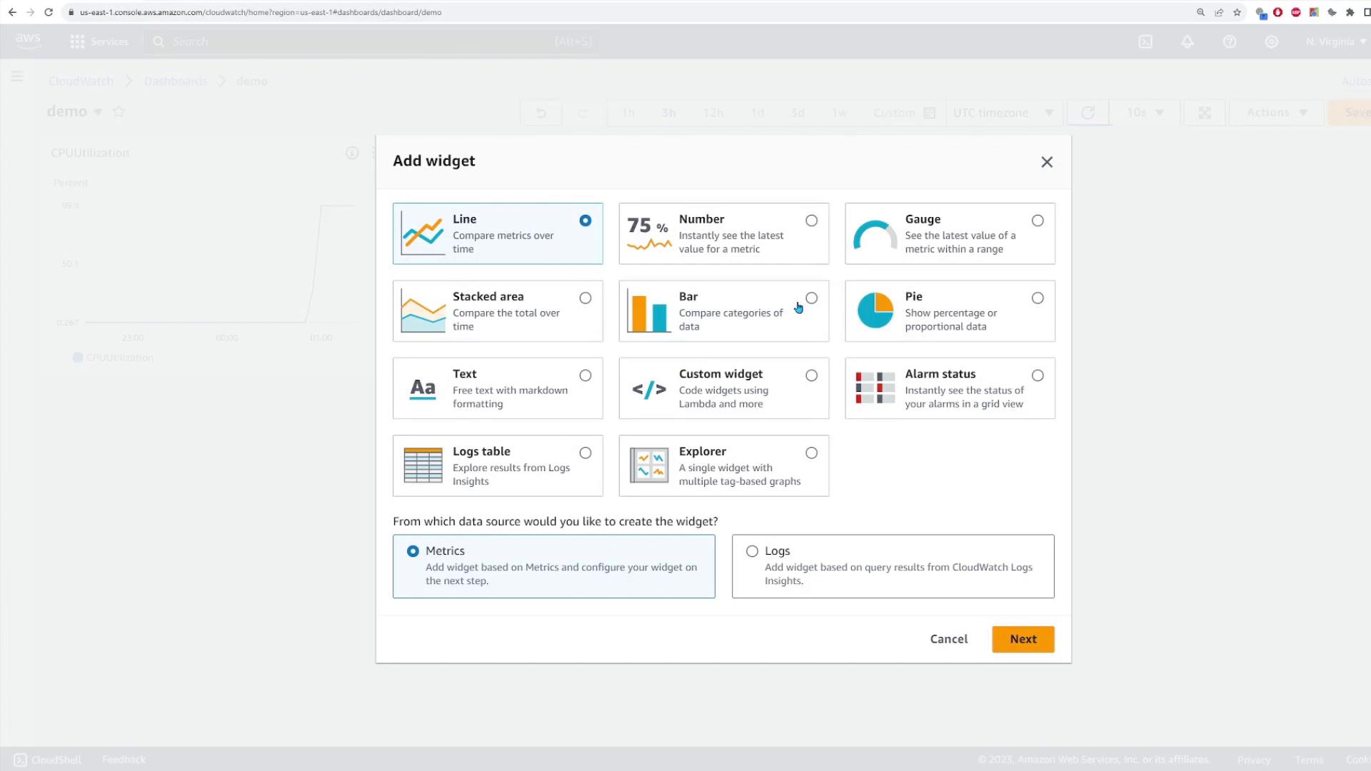Select the Metrics data source radio

[413, 551]
